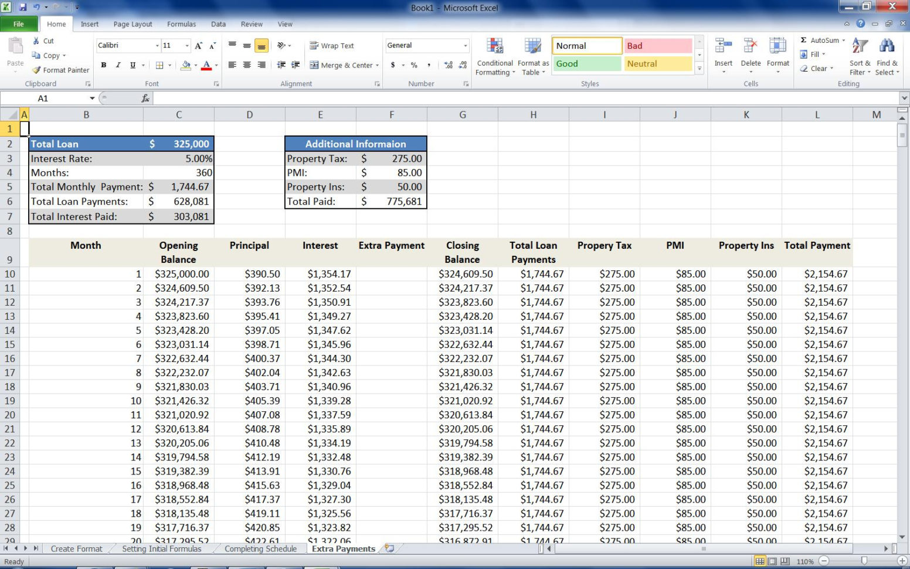This screenshot has width=910, height=569.
Task: Switch to the Formulas ribbon tab
Action: (x=181, y=24)
